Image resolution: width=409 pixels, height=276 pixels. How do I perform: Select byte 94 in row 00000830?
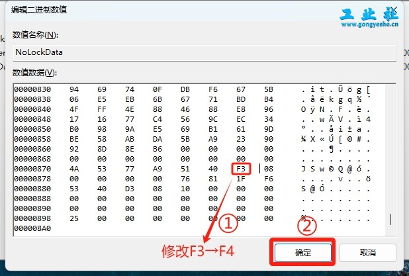click(x=74, y=89)
